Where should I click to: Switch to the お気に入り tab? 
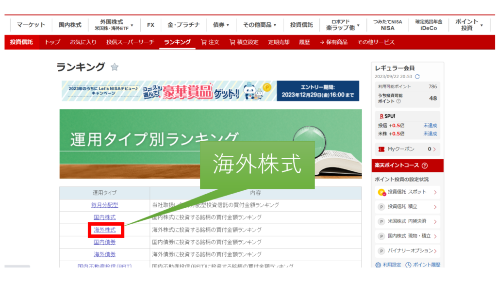pos(83,42)
